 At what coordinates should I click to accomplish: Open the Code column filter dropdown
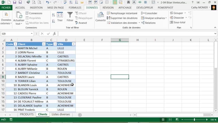click(x=15, y=44)
